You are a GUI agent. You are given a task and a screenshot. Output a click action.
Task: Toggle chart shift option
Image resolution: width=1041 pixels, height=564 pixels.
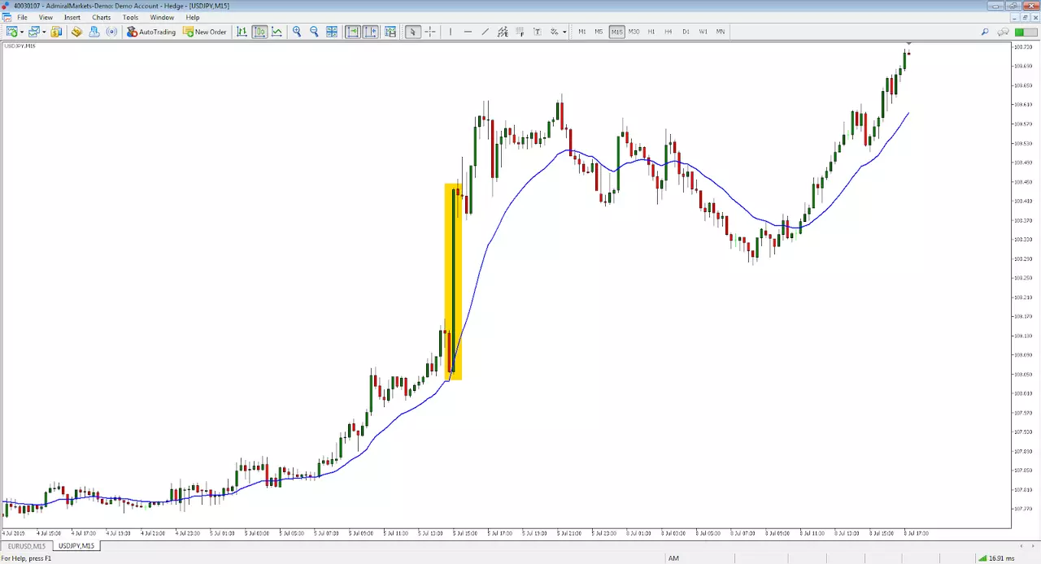(371, 32)
